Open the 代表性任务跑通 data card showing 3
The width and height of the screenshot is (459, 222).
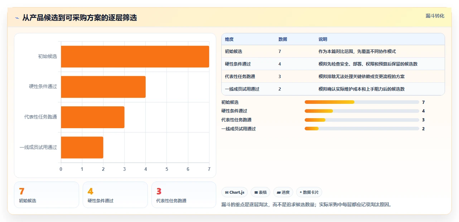(184, 195)
